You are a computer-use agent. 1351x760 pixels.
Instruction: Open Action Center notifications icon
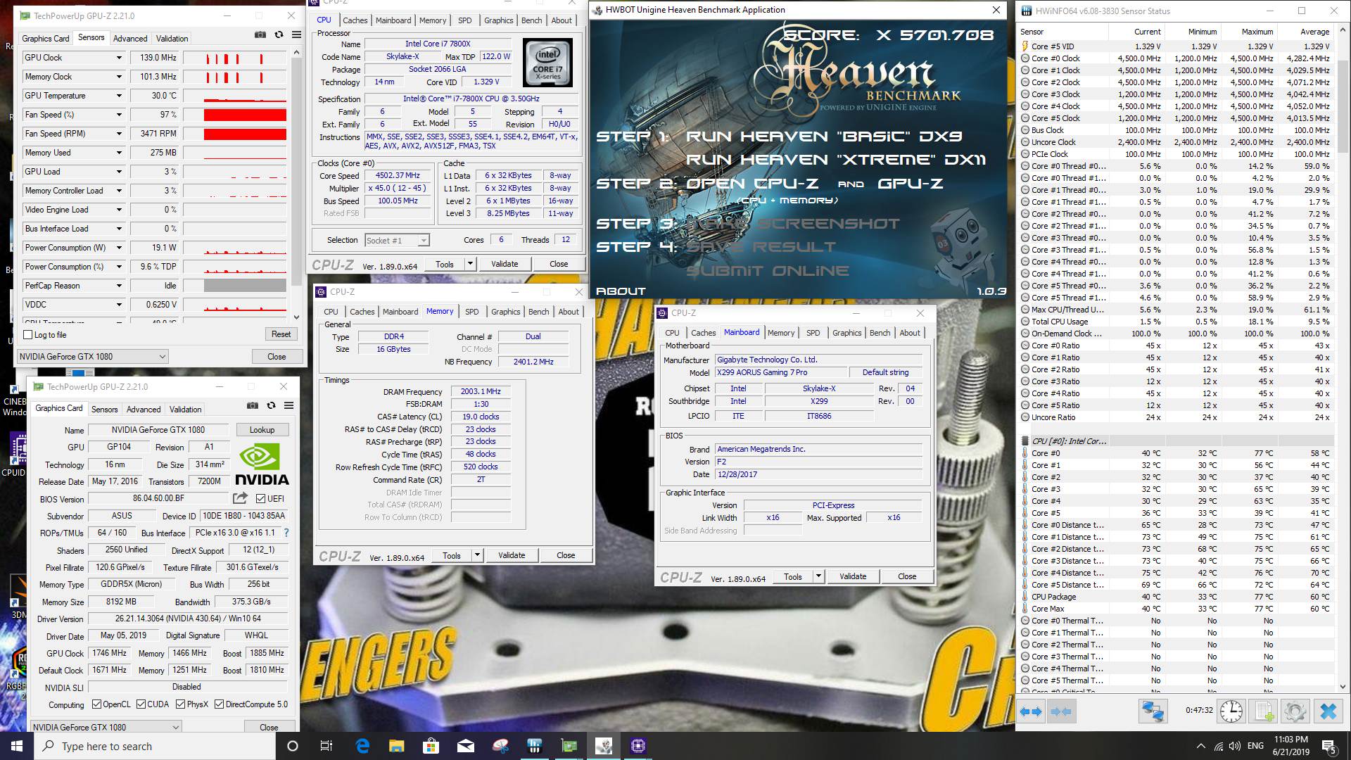(x=1329, y=746)
